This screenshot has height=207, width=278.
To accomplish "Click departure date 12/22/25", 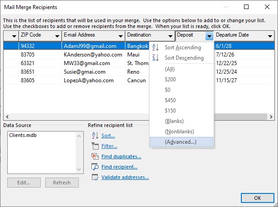I will point(244,63).
